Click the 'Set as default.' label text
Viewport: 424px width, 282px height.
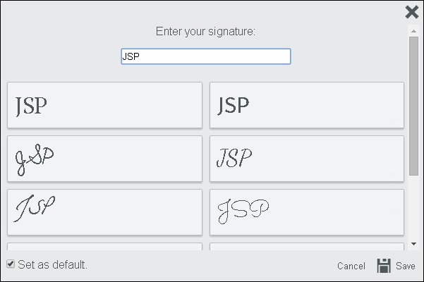point(52,265)
